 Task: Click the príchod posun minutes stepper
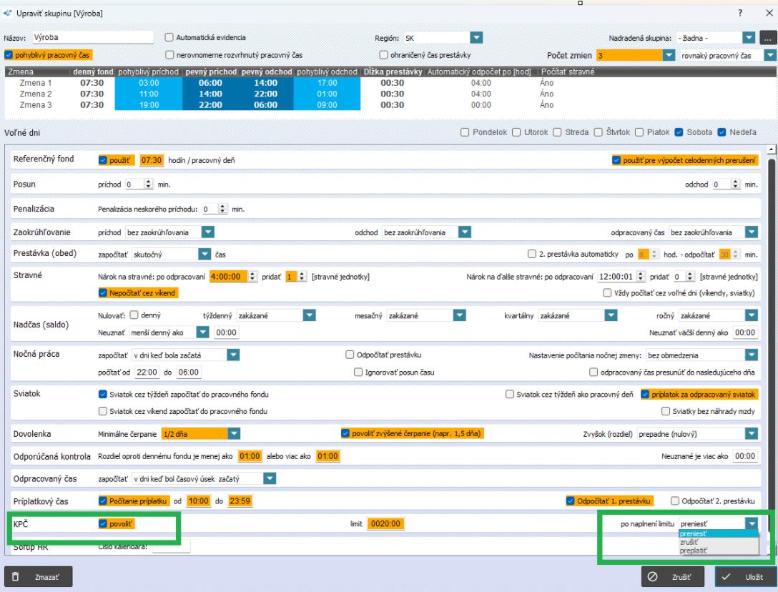pos(149,184)
